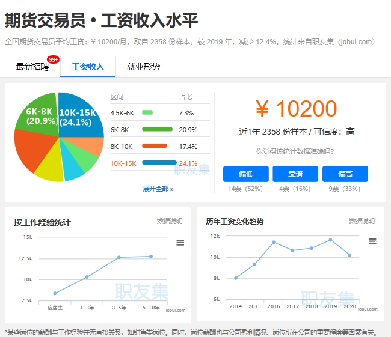Select the 4.5K-6K light green bar
The height and width of the screenshot is (337, 391).
tap(147, 112)
